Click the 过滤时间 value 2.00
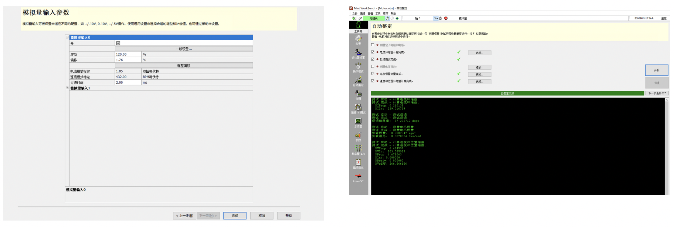Screen dimensions: 674x227 tap(128, 83)
